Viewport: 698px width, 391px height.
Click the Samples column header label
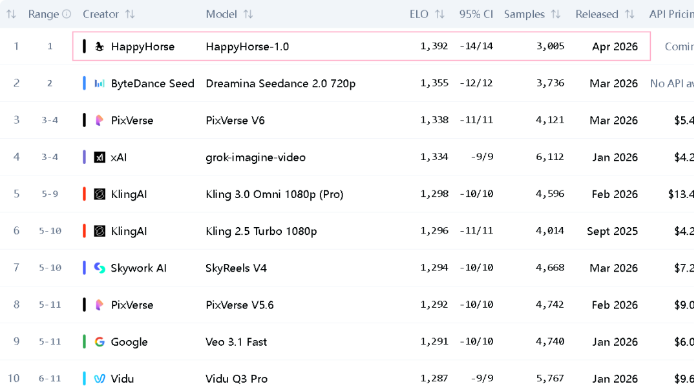(524, 14)
